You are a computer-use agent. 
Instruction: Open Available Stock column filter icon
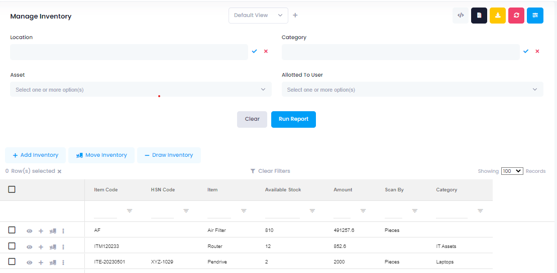pos(312,211)
